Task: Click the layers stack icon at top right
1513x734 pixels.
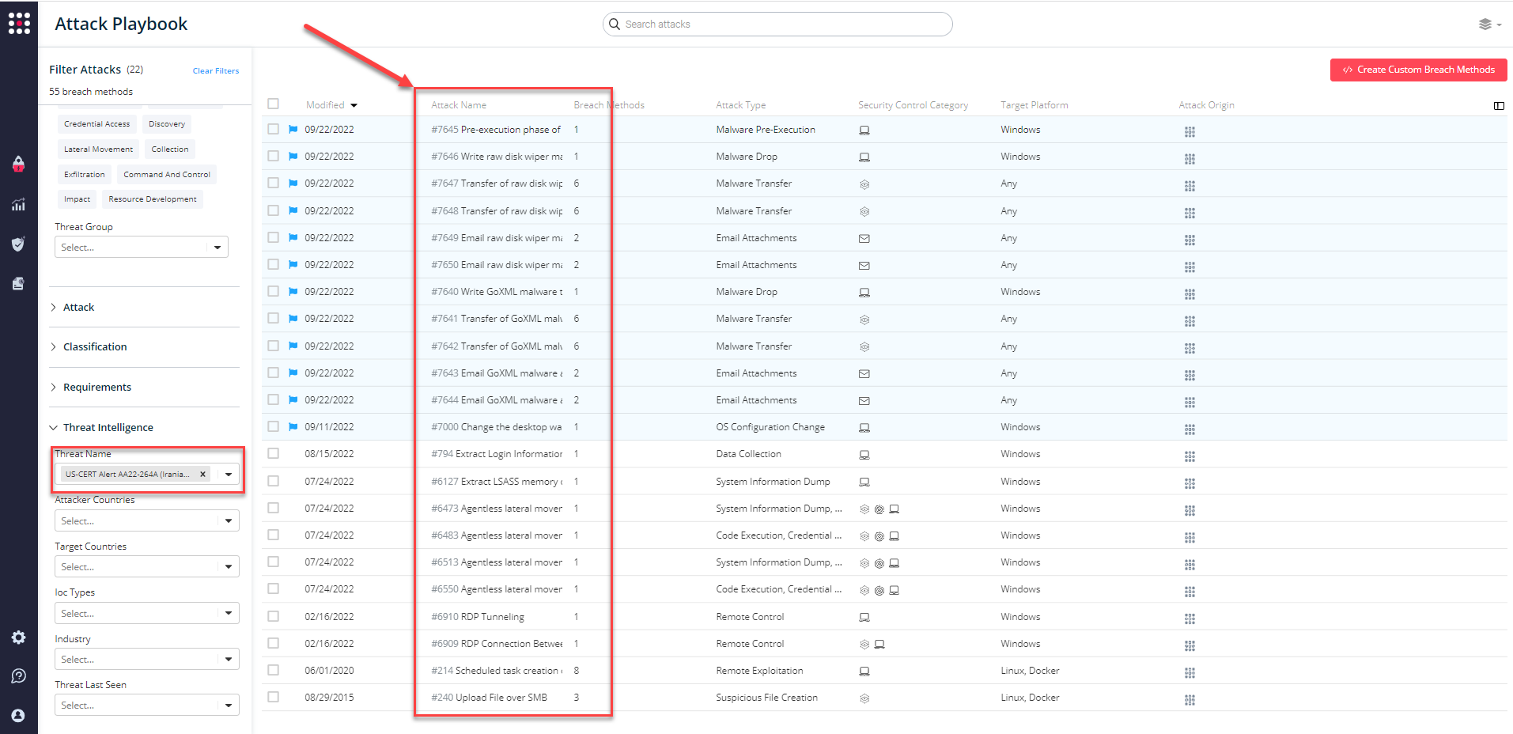Action: (x=1485, y=24)
